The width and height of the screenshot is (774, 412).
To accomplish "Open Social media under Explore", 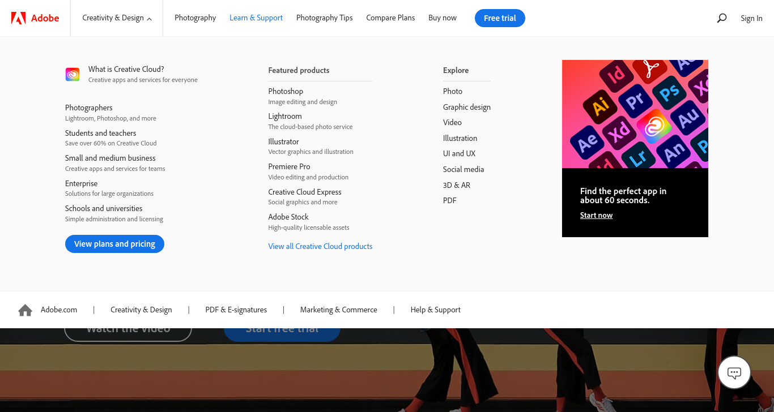I will [463, 169].
